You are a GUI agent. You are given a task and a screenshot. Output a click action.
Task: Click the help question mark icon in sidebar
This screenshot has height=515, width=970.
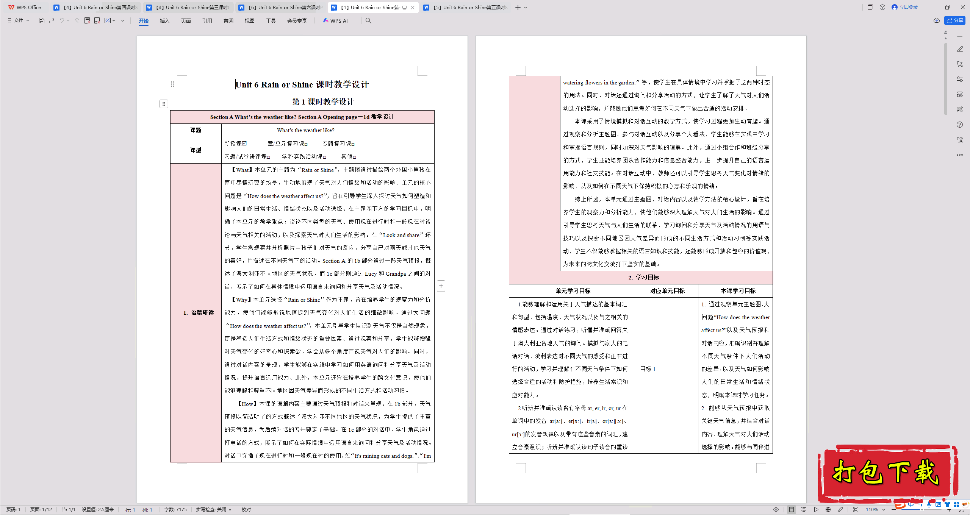click(x=959, y=125)
